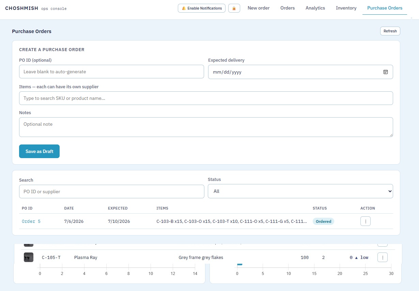Go to New order tab
Screen dimensions: 419x291
(x=259, y=8)
